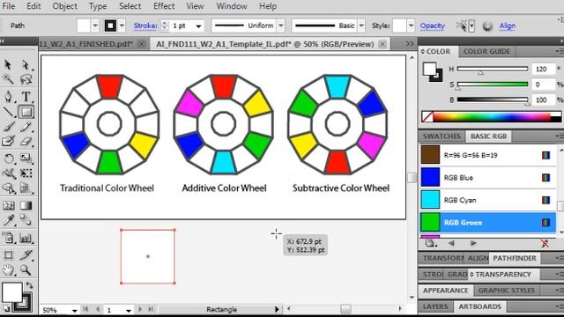
Task: Click the Stroke link in control bar
Action: pyautogui.click(x=145, y=26)
